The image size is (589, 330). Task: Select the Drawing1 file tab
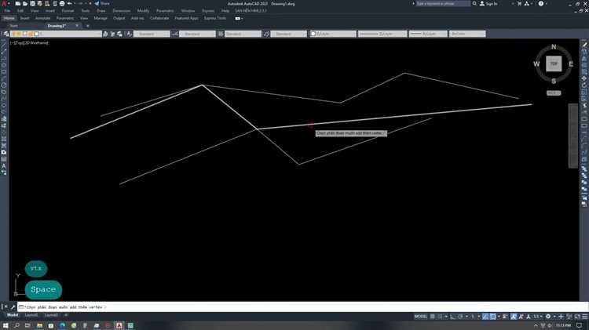[57, 26]
